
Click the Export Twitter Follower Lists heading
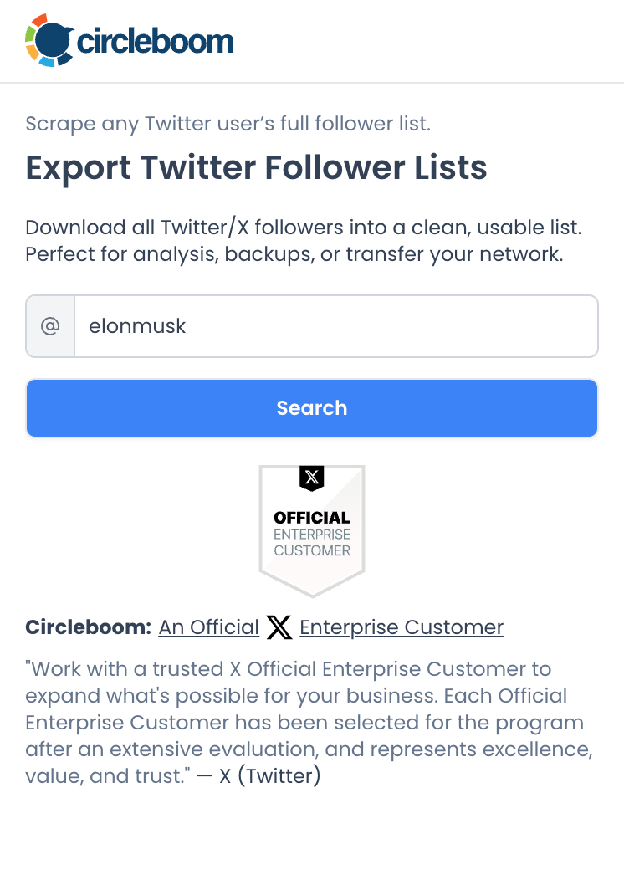(256, 168)
